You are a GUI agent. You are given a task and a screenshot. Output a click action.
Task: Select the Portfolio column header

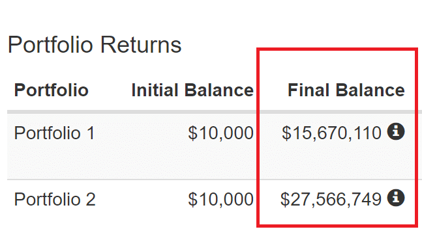point(52,90)
